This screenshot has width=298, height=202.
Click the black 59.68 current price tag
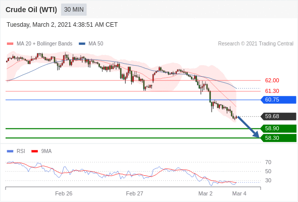pyautogui.click(x=278, y=116)
